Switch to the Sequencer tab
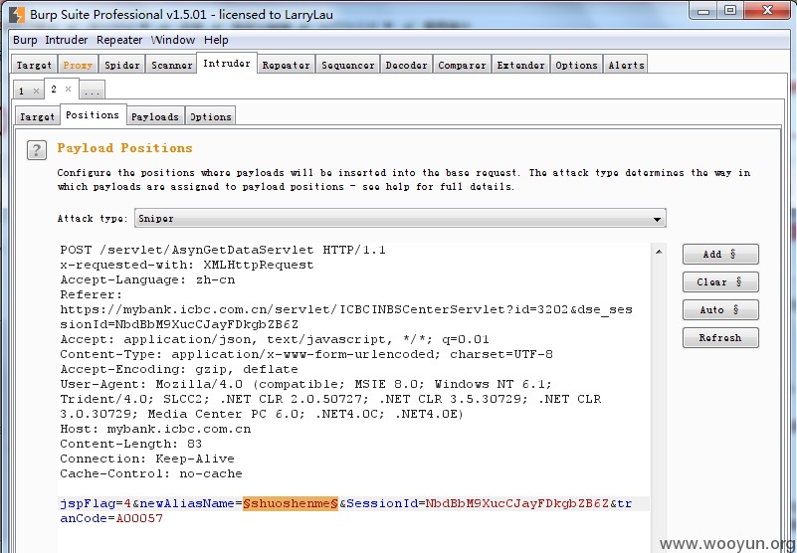The width and height of the screenshot is (797, 553). click(x=348, y=65)
